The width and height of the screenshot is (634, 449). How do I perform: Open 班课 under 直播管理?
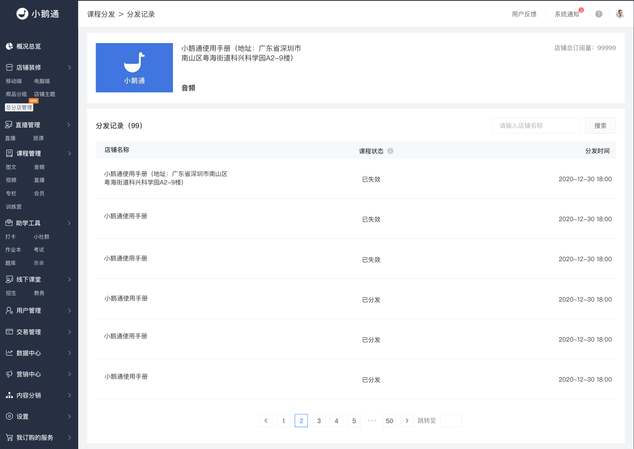(39, 138)
